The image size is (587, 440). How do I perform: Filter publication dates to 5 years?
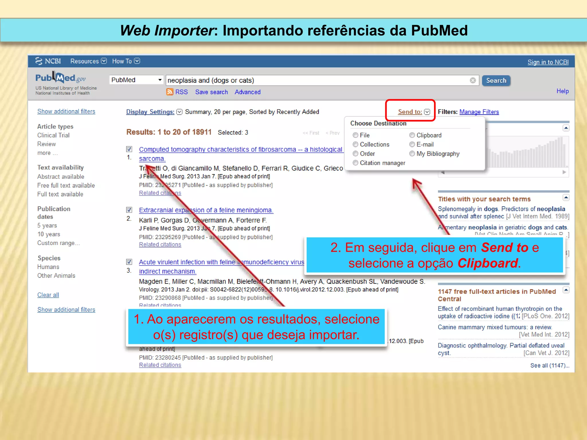coord(47,225)
